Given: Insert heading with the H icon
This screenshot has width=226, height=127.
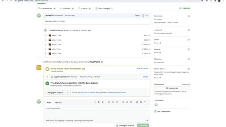Looking at the screenshot, I should 95,102.
